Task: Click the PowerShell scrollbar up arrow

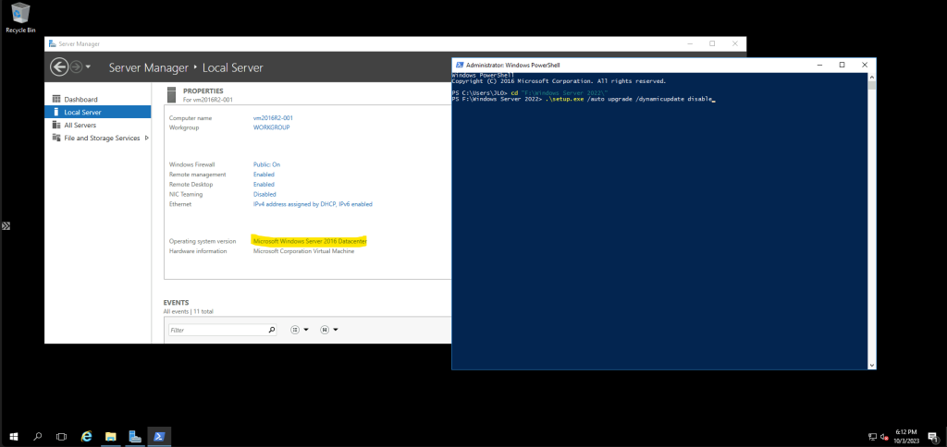Action: [x=871, y=77]
